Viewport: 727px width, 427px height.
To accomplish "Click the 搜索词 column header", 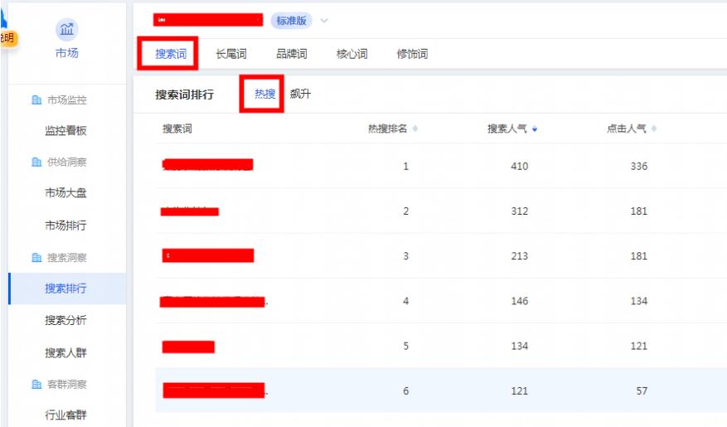I will click(177, 129).
